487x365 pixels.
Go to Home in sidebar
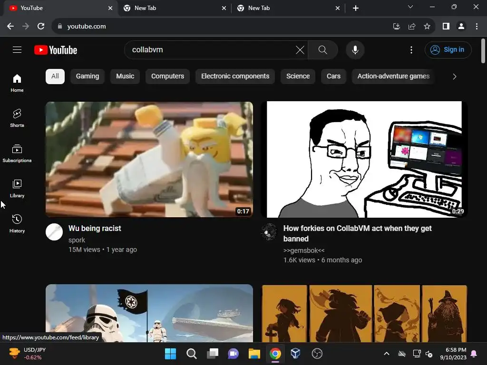tap(17, 83)
